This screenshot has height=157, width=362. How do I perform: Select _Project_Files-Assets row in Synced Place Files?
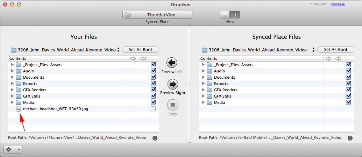[x=276, y=65]
